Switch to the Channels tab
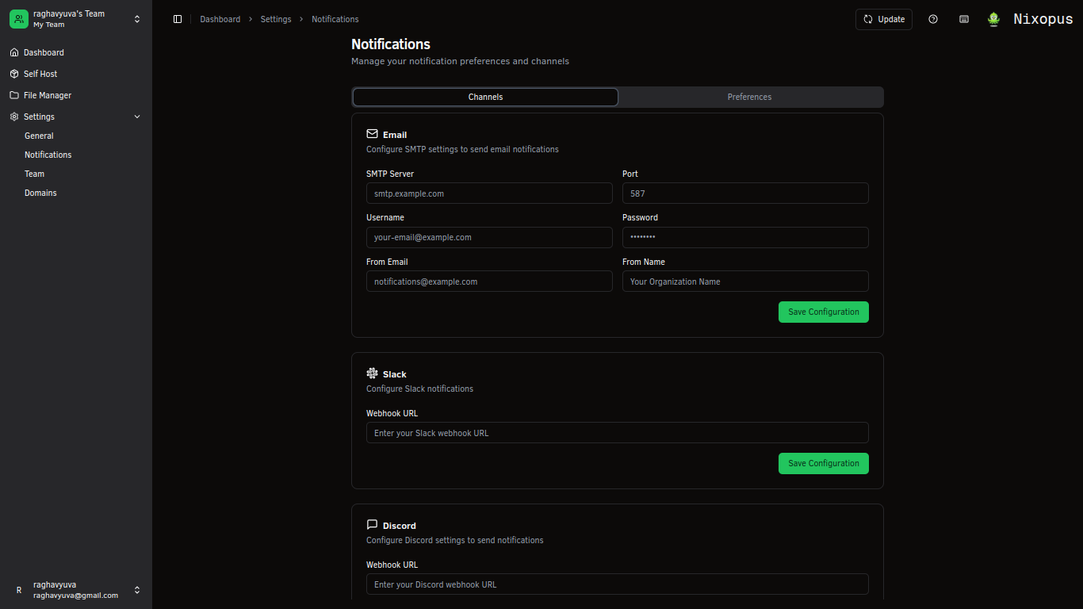This screenshot has width=1083, height=609. tap(485, 97)
